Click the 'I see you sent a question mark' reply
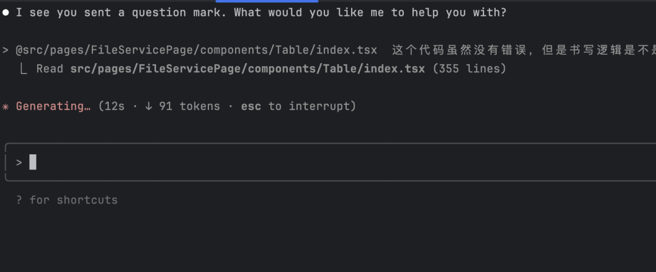Viewport: 656px width, 272px height. click(x=261, y=13)
